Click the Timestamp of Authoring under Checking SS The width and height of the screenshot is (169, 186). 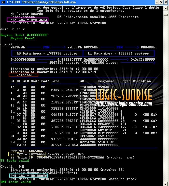tap(54, 69)
